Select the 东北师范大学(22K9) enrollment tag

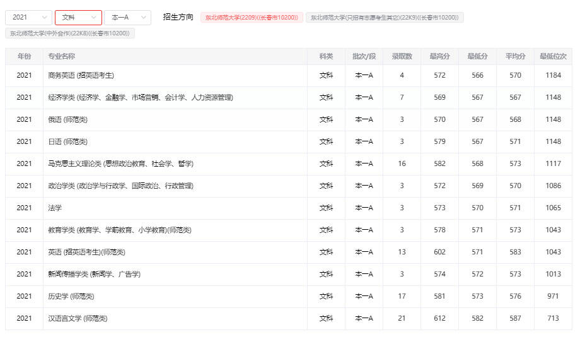[385, 18]
